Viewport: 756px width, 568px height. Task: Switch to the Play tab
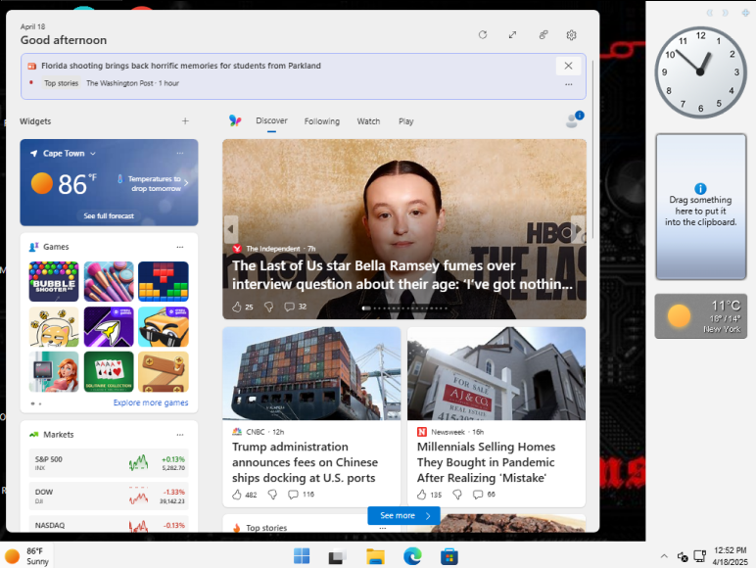(406, 121)
